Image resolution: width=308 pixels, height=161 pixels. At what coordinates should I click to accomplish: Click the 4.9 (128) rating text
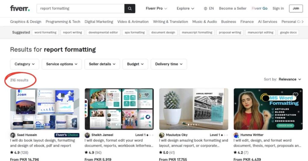[x=19, y=152]
